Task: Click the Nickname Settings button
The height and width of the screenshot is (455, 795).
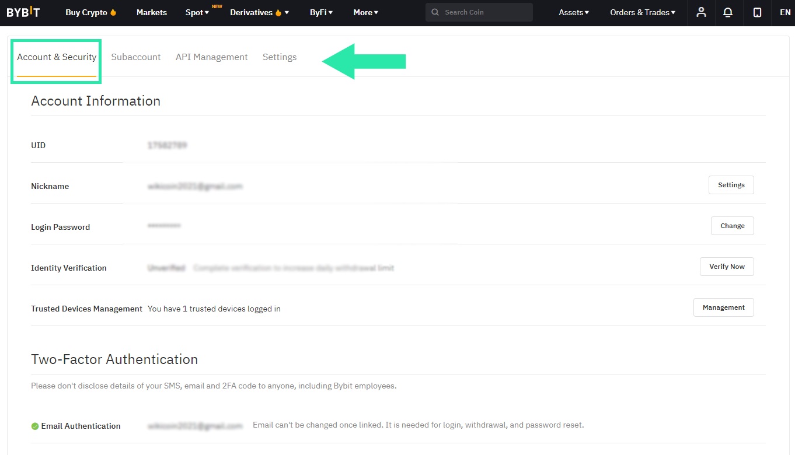Action: coord(731,185)
